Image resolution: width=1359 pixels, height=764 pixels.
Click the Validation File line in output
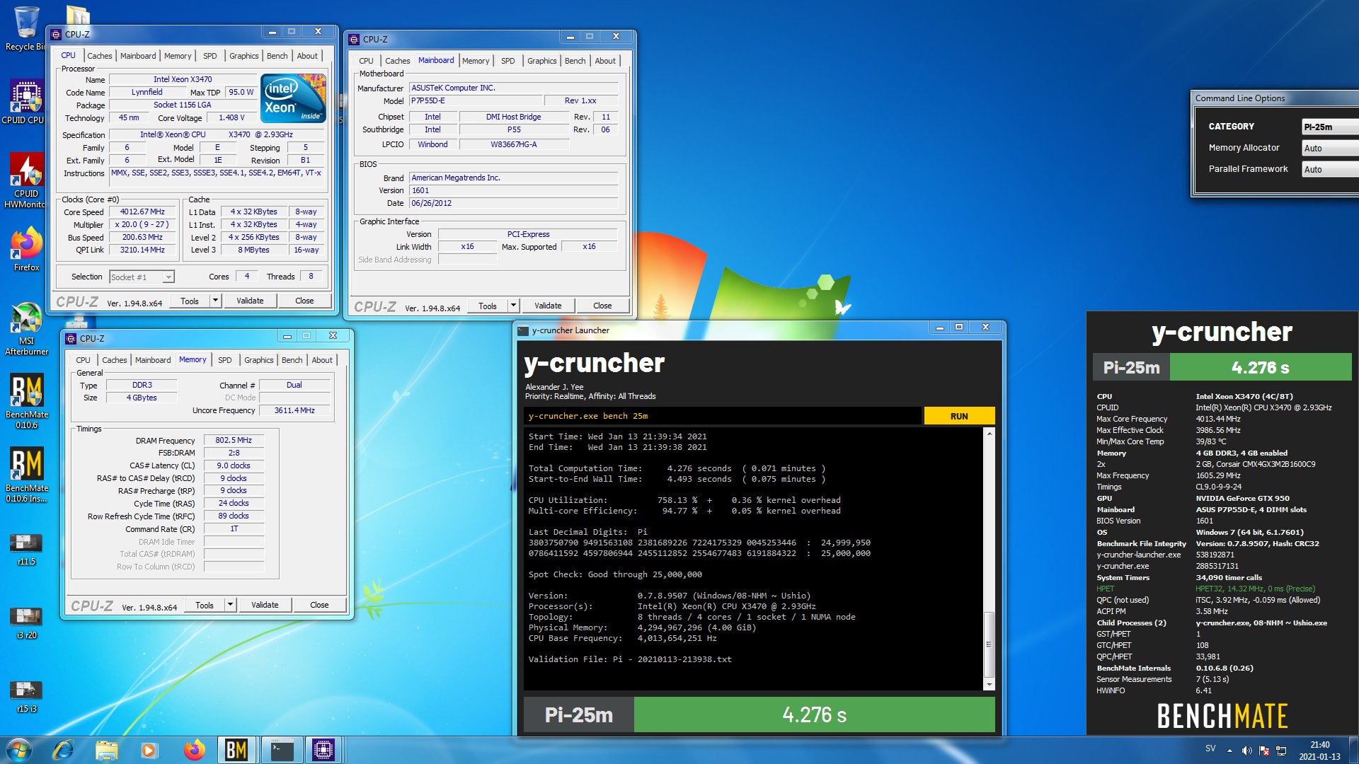point(630,659)
